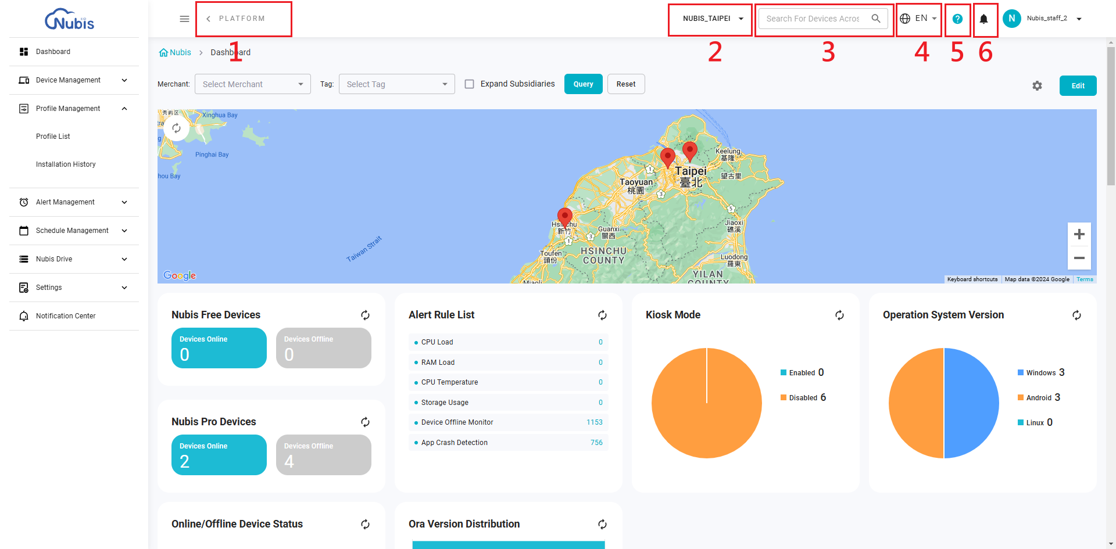Click Nubis Free Devices Offline tile
Screen dimensions: 1116x549
click(x=324, y=348)
